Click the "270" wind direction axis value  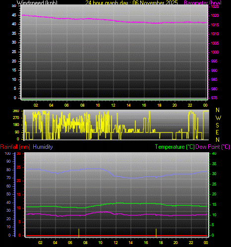pos(16,118)
